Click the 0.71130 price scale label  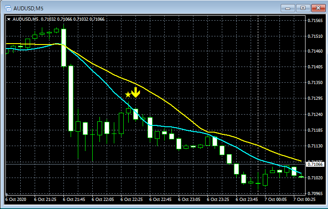[315, 146]
